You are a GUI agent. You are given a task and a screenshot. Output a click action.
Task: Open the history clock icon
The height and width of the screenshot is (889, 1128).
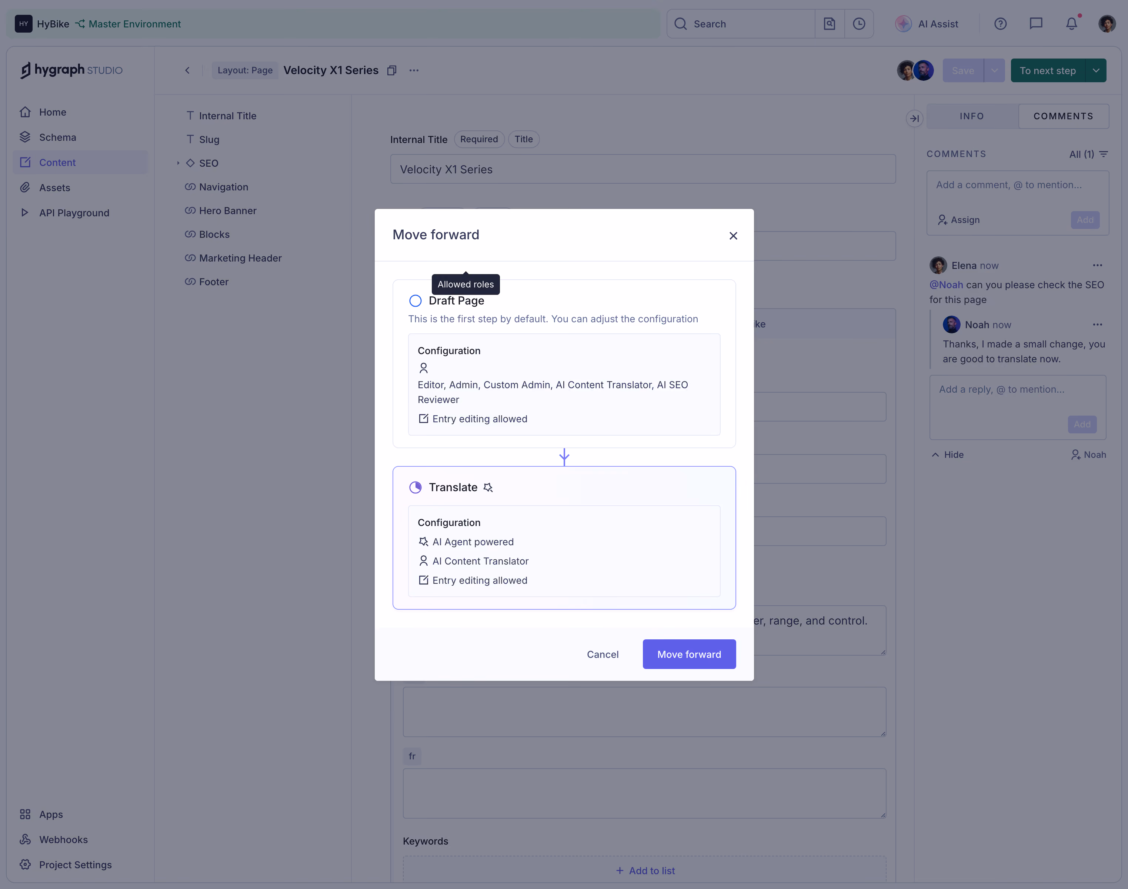pyautogui.click(x=858, y=24)
